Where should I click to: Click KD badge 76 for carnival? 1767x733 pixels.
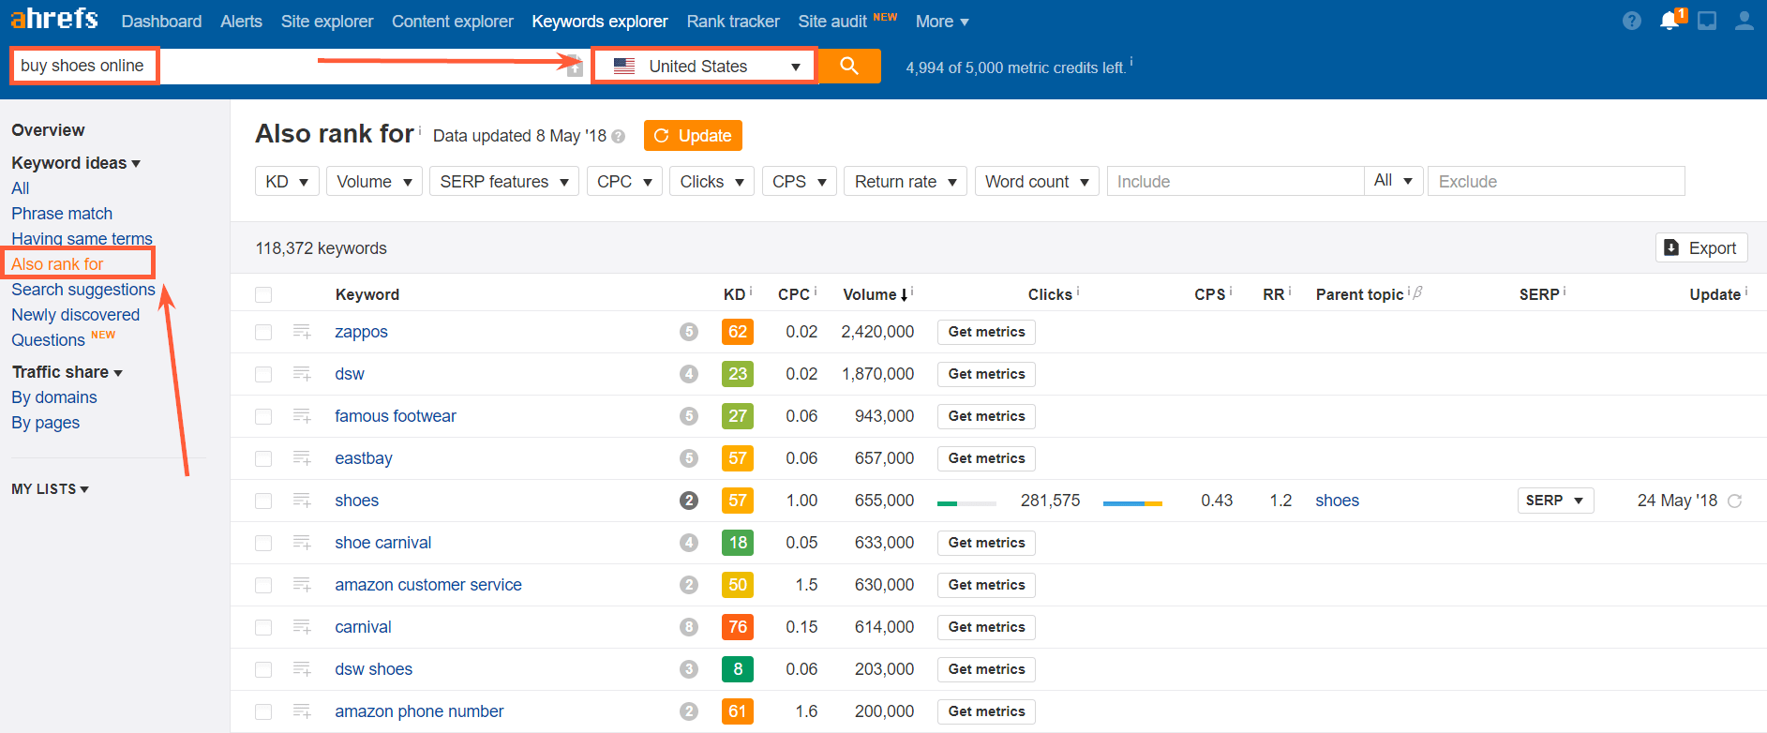click(738, 627)
